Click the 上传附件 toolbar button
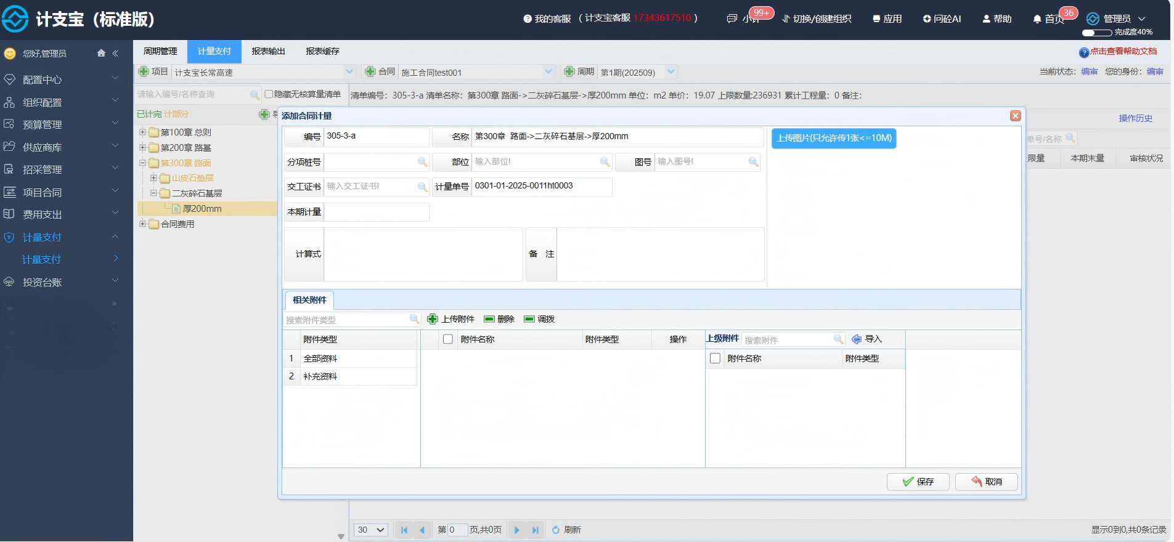Image resolution: width=1174 pixels, height=542 pixels. point(451,319)
